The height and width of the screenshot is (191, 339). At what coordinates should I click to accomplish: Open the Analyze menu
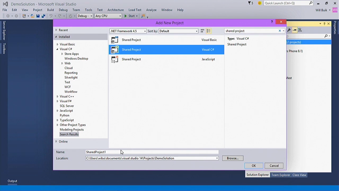click(x=151, y=10)
